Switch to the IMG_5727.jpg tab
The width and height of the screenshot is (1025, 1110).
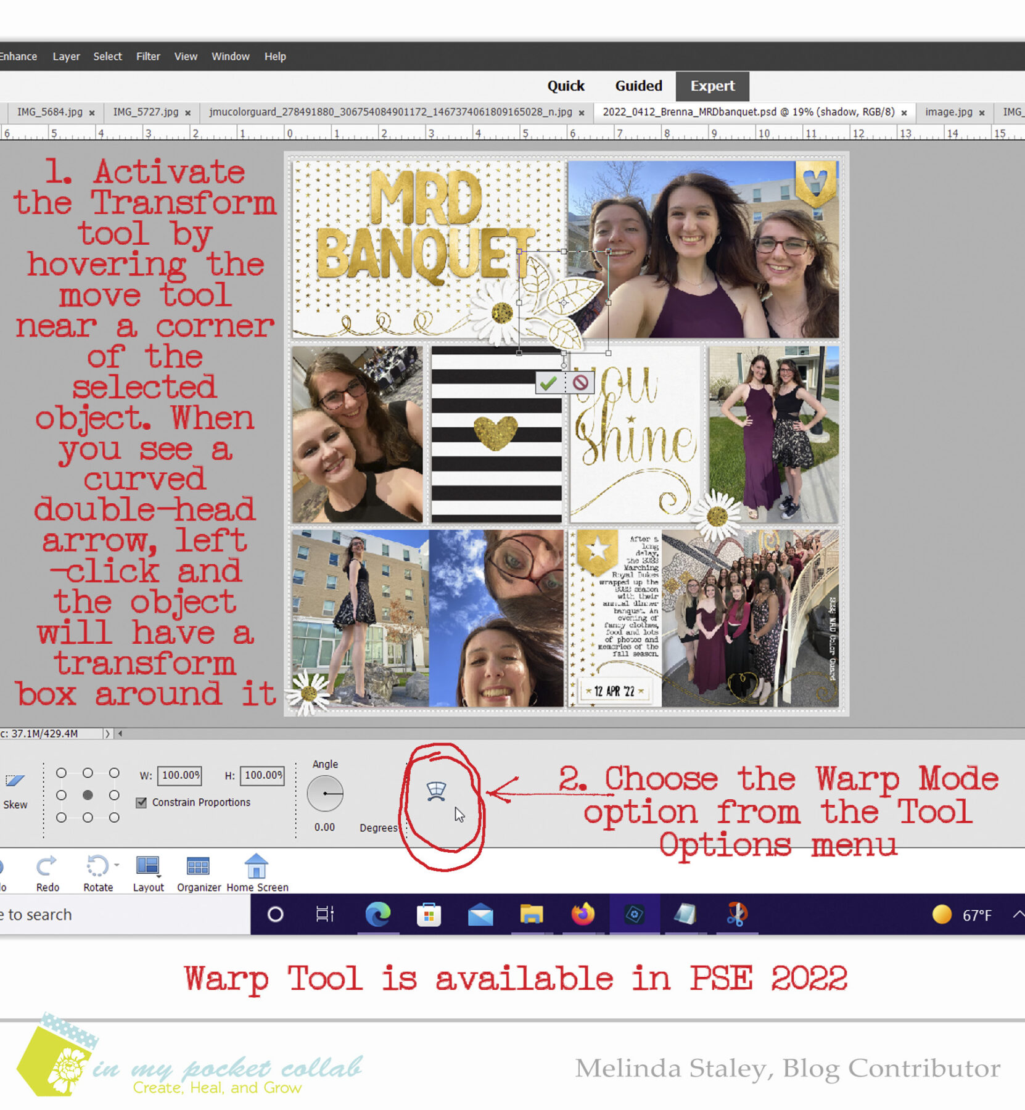pyautogui.click(x=146, y=112)
